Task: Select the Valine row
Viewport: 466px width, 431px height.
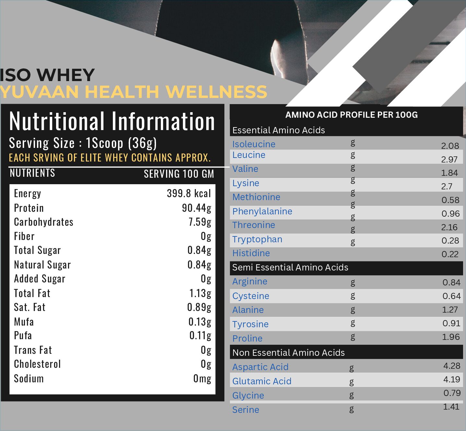Action: pyautogui.click(x=346, y=170)
